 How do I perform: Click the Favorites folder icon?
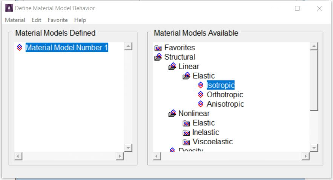pyautogui.click(x=158, y=48)
